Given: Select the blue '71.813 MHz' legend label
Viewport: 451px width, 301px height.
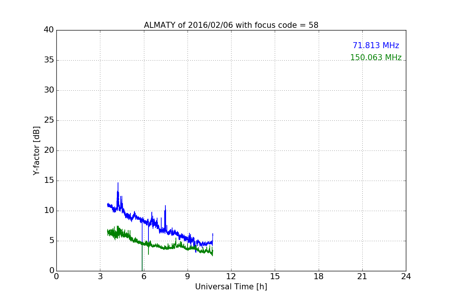Looking at the screenshot, I should click(376, 46).
